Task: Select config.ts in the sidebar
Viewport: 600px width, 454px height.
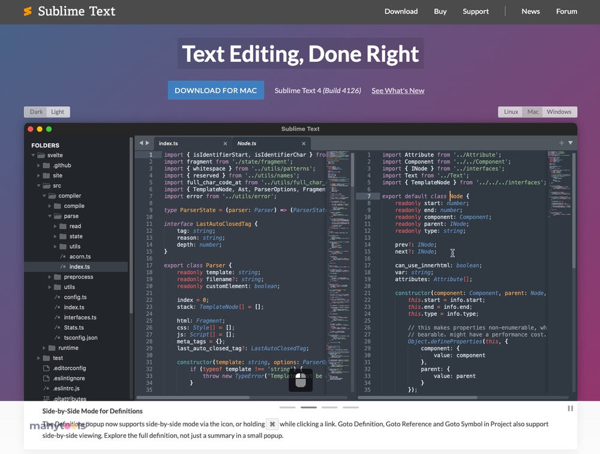Action: pos(75,297)
